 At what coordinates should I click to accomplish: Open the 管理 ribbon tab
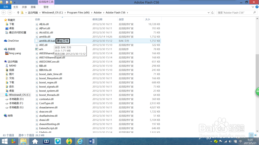coord(46,7)
